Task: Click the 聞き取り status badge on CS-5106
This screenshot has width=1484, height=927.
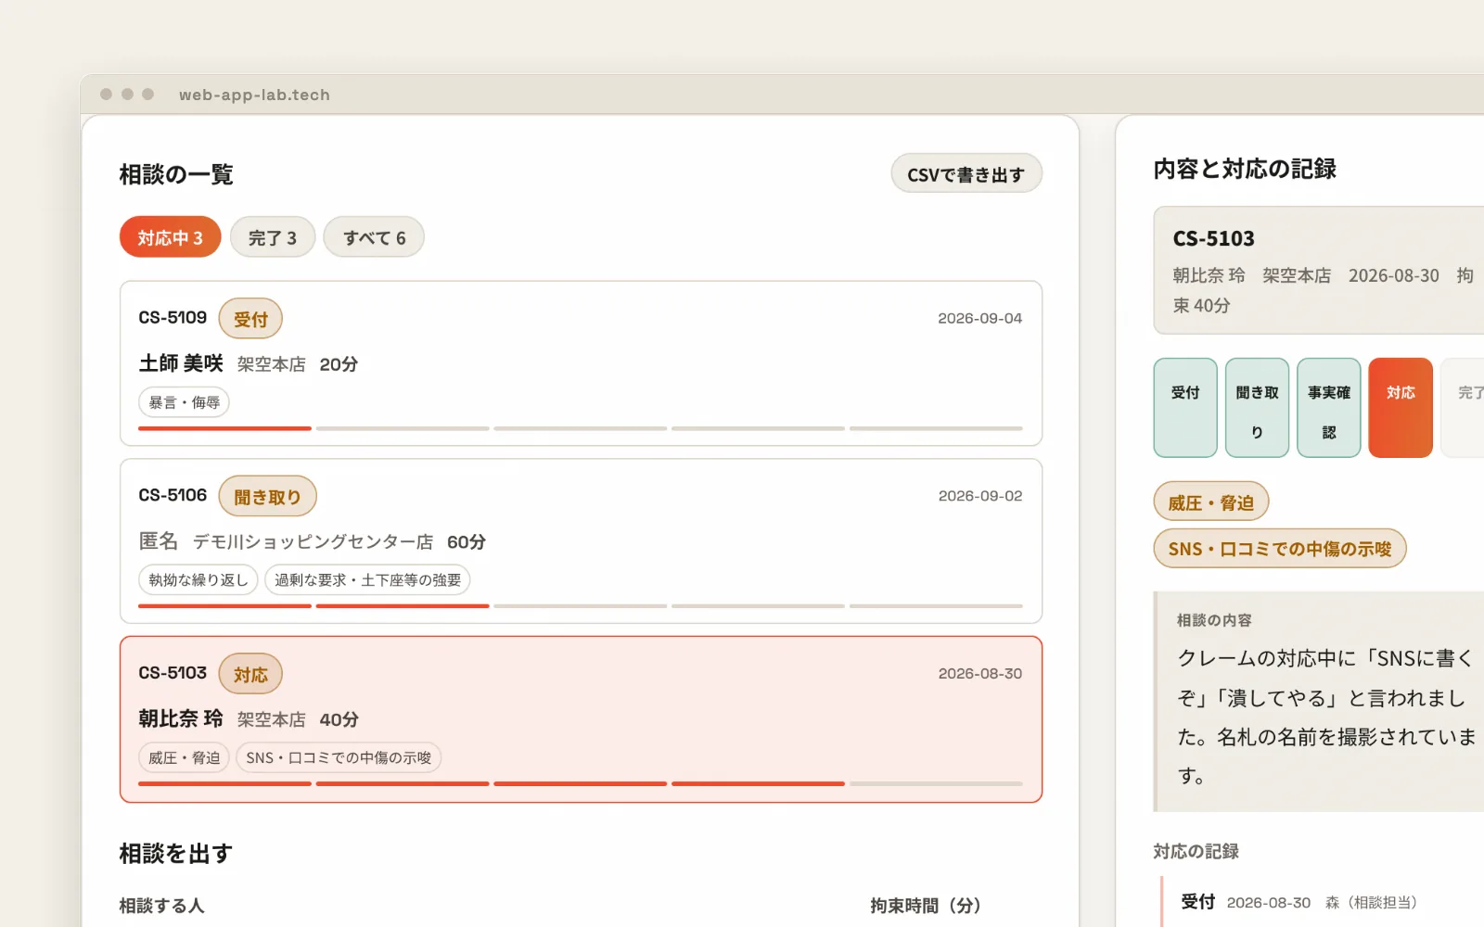Action: click(x=267, y=497)
